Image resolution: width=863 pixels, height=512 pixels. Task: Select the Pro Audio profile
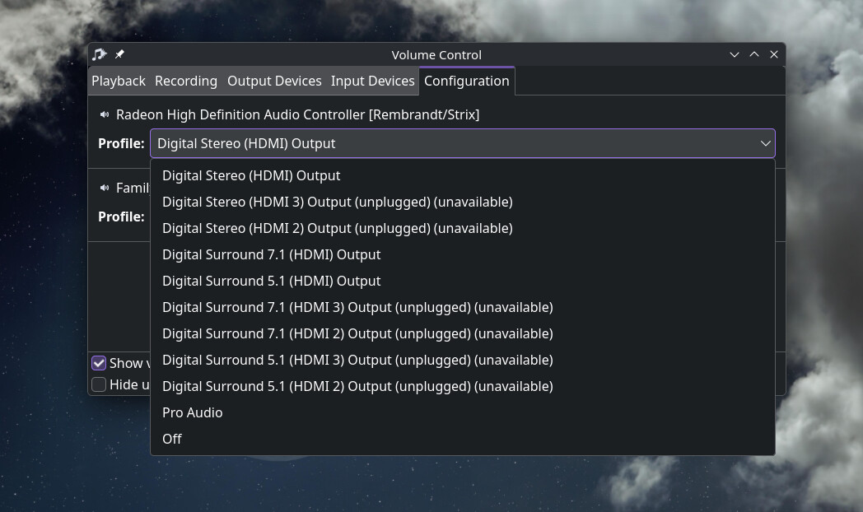(x=192, y=412)
